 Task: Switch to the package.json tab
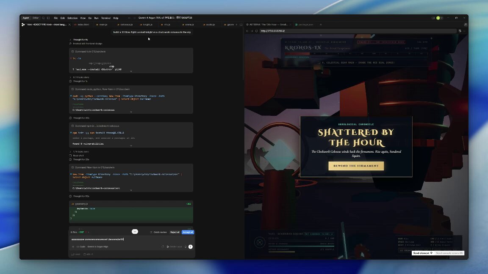point(305,25)
